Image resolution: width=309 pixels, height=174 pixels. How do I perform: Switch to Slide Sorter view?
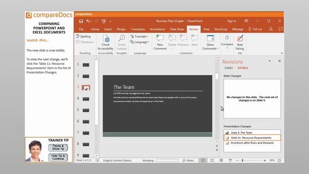212,160
